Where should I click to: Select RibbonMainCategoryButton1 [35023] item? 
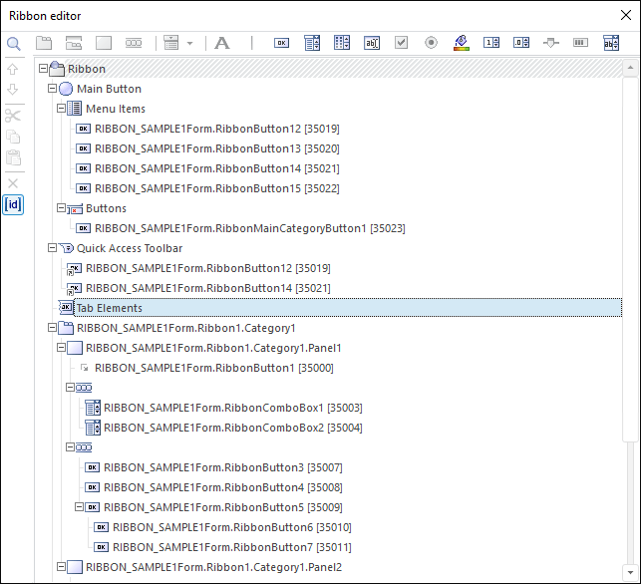click(x=250, y=228)
